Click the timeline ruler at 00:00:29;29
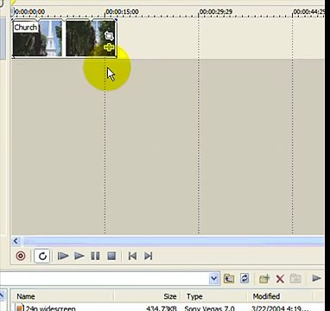The image size is (330, 311). 216,12
